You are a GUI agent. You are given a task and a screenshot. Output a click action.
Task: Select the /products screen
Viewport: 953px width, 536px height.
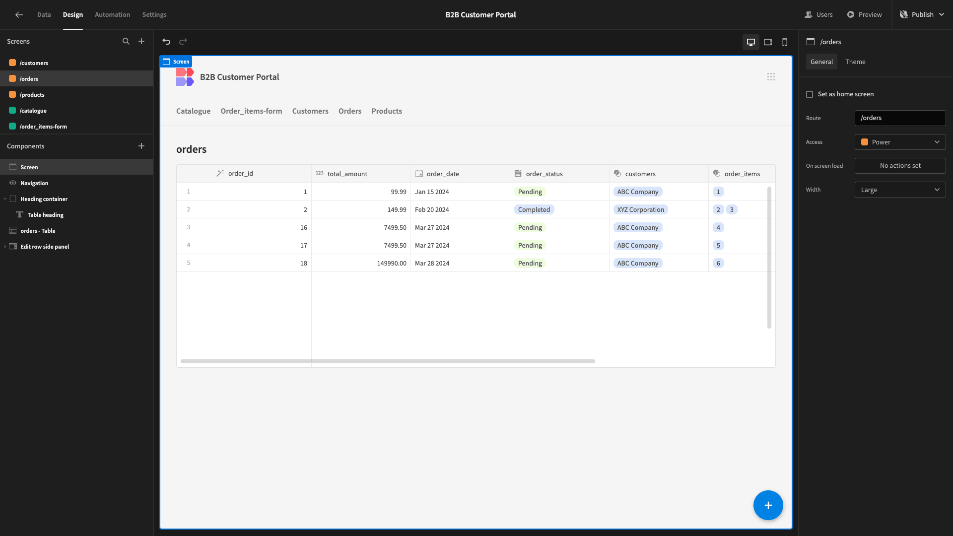click(x=76, y=95)
